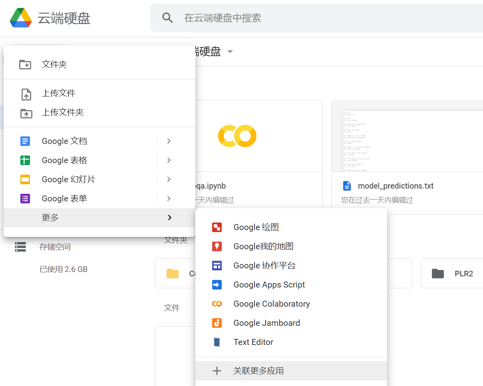This screenshot has width=483, height=386.
Task: Open the model_predictions.txt thumbnail preview
Action: point(407,136)
